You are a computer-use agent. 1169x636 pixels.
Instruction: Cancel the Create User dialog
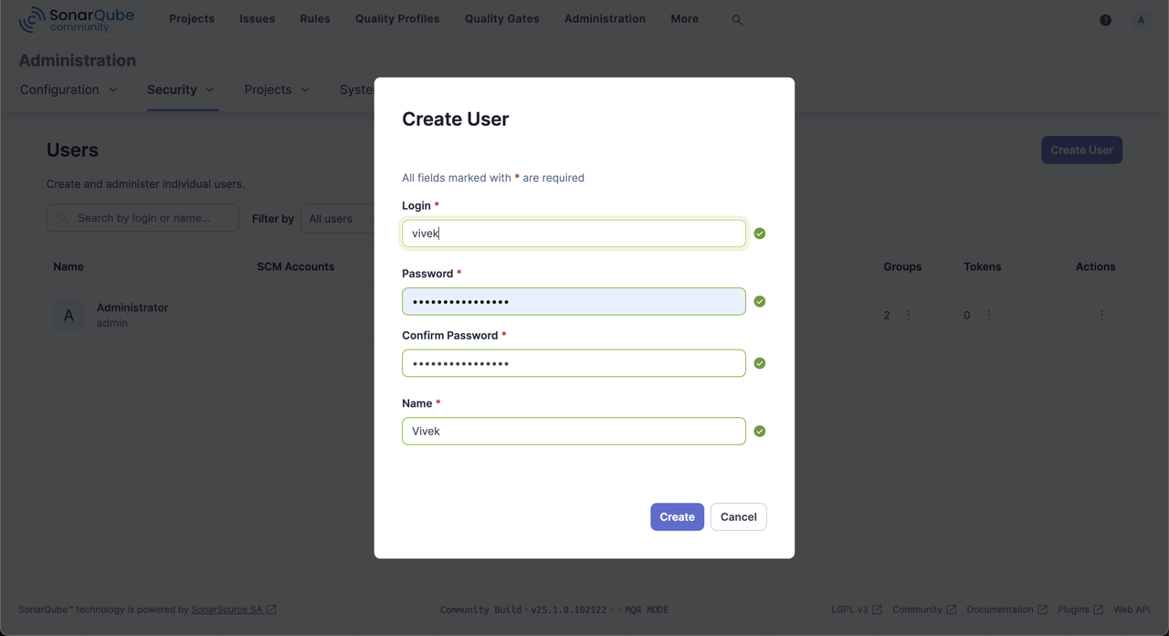[738, 516]
